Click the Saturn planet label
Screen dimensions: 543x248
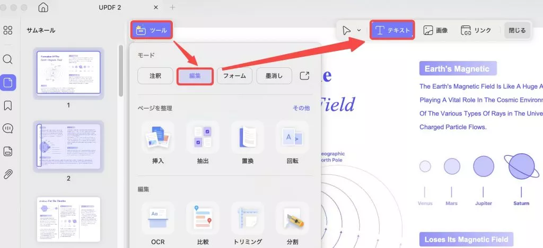[x=521, y=203]
